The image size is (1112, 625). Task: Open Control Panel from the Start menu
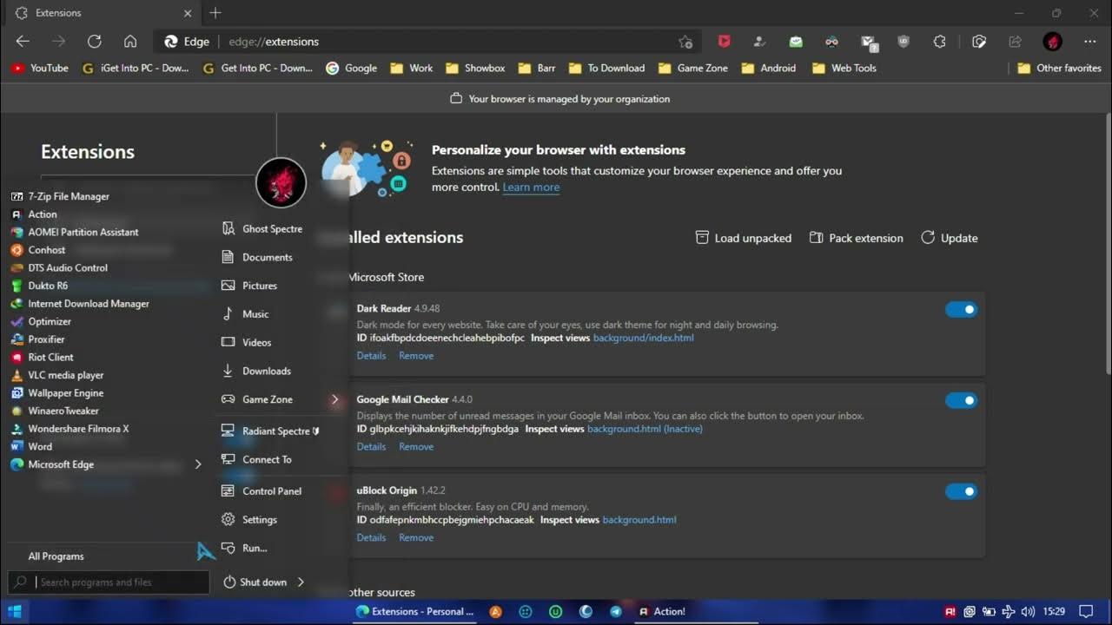(261, 490)
